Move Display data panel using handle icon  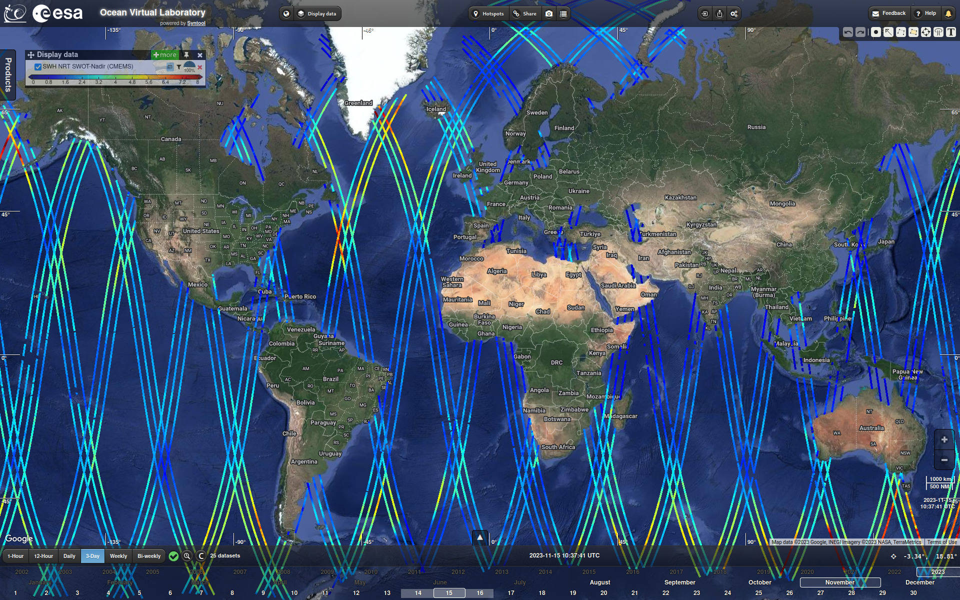coord(31,55)
